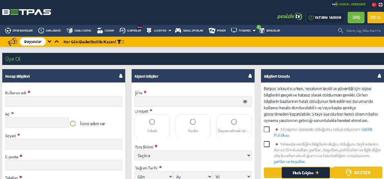Click the gamepad Sanal Sporlar icon
This screenshot has height=179, width=384.
(178, 31)
